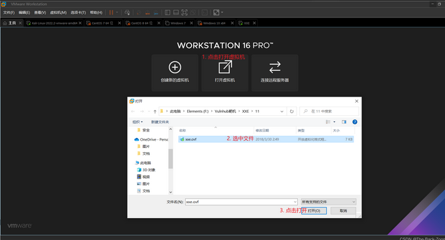Click the stretch guest display icon
This screenshot has height=240, width=445.
216,13
